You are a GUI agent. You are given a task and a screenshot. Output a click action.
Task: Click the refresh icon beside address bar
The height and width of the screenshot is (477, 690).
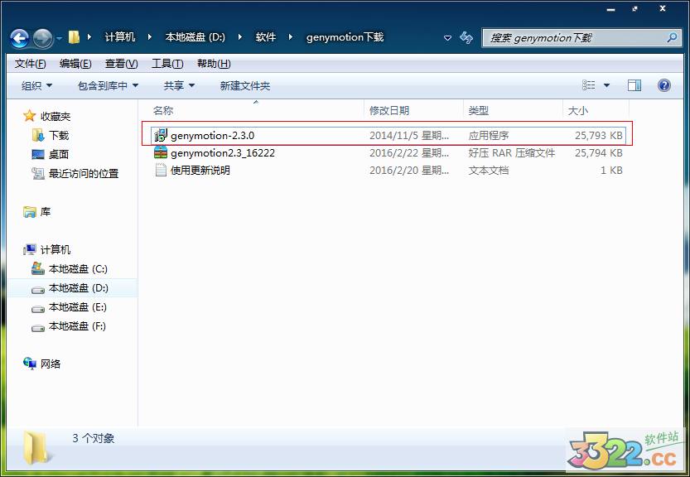pyautogui.click(x=466, y=37)
